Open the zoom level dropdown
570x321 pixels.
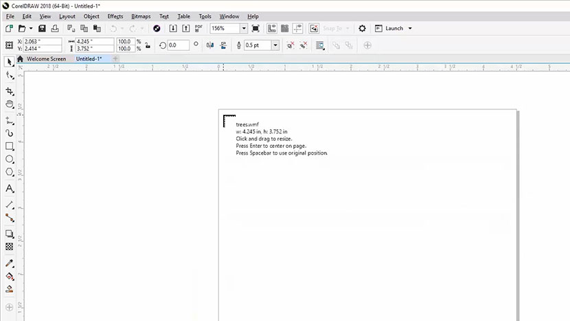(243, 29)
